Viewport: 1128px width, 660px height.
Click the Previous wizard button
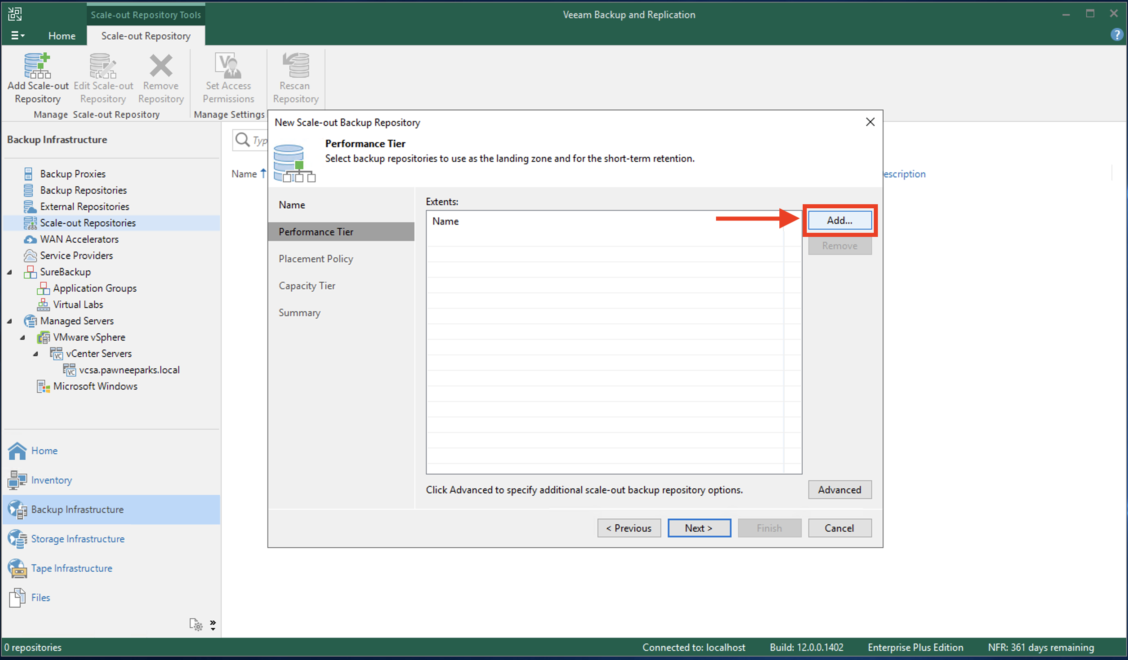[x=629, y=528]
